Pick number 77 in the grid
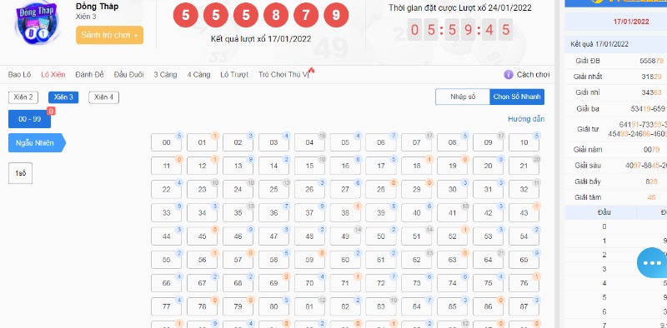The height and width of the screenshot is (328, 667). tap(166, 306)
